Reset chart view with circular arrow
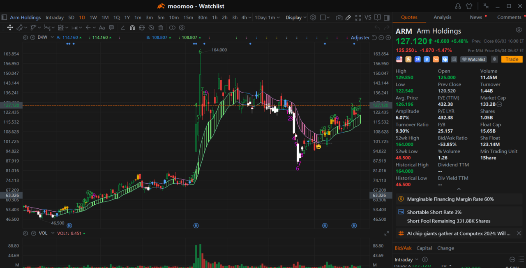Viewport: 526px width, 268px height. tap(374, 37)
